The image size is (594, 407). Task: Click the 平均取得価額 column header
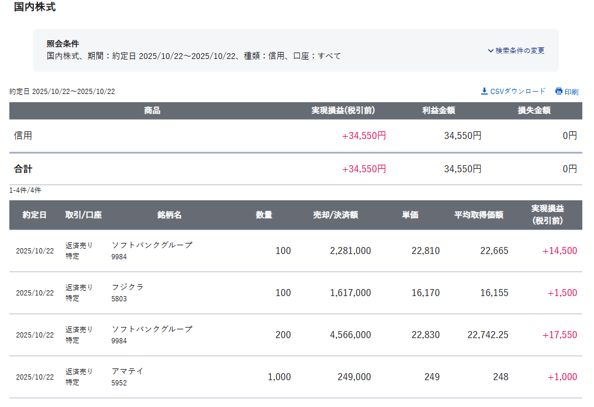(x=479, y=215)
